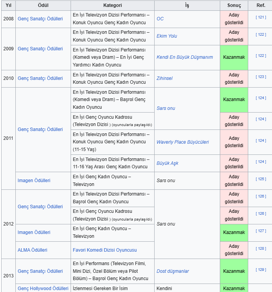Click the Zihinsel work link
This screenshot has width=272, height=292.
pos(164,78)
